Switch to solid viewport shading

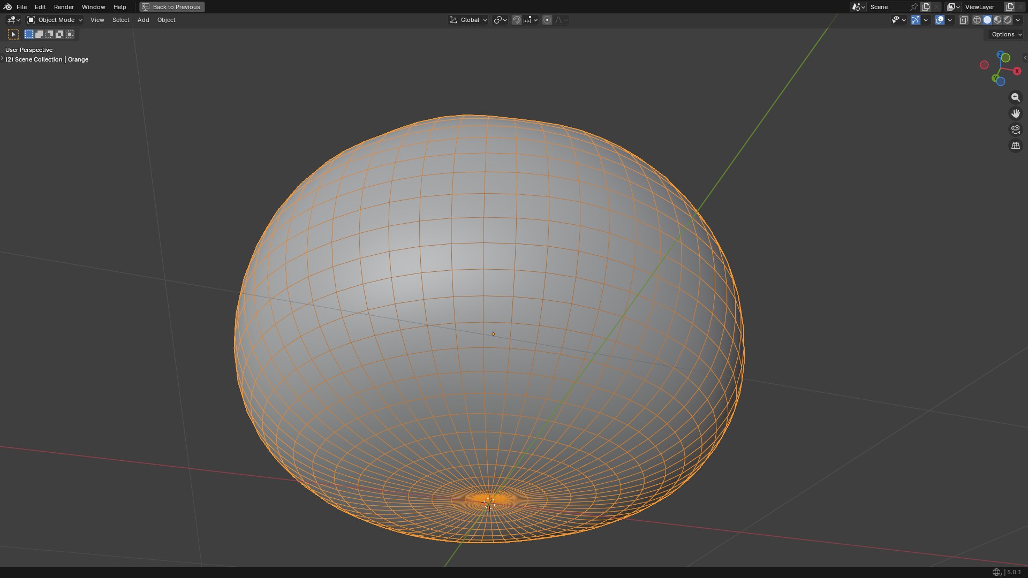pos(987,20)
